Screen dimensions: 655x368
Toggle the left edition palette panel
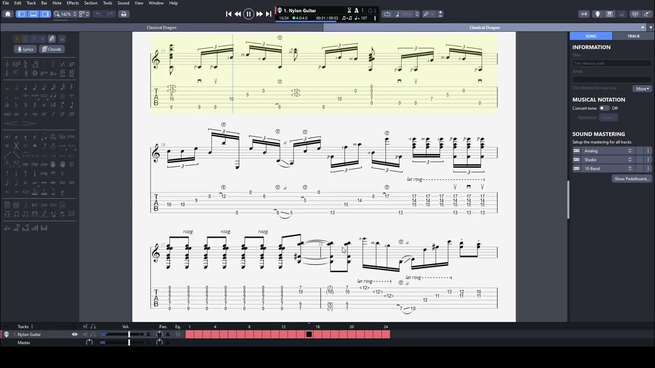pos(21,14)
